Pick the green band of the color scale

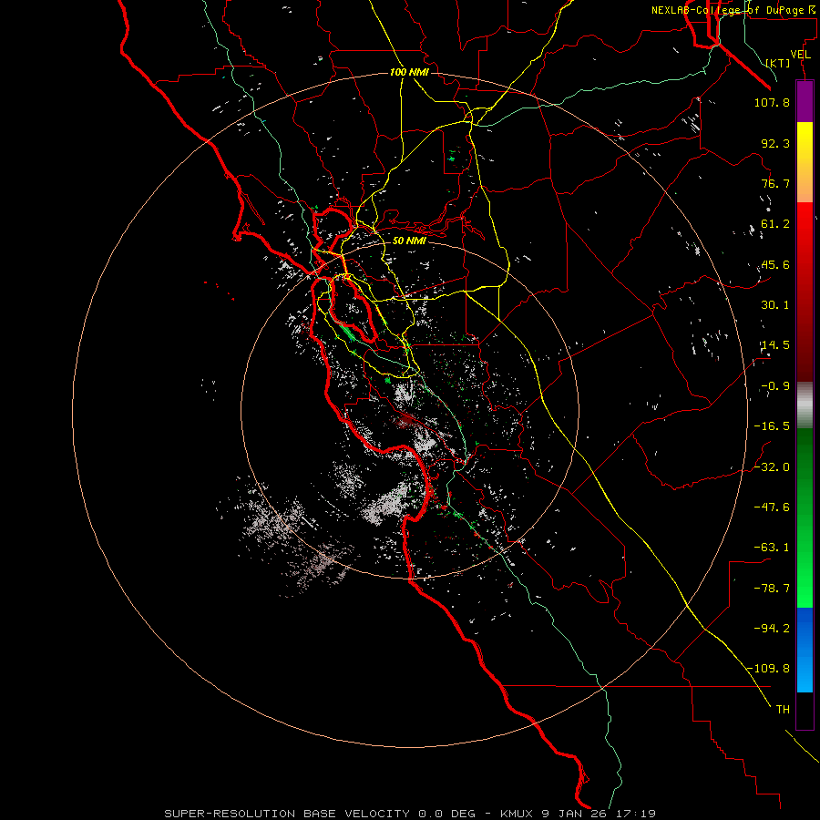(x=805, y=518)
